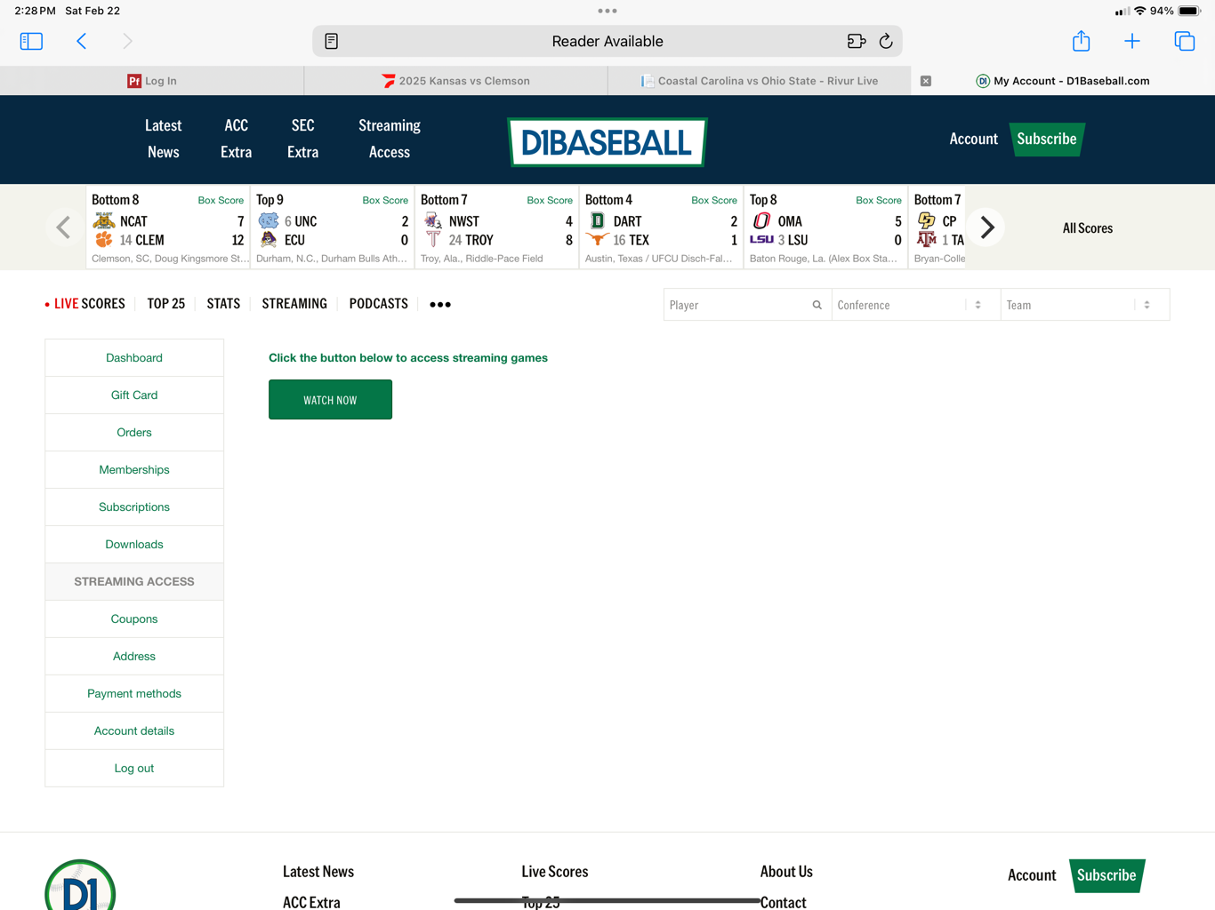
Task: Open SEC Extra in site header
Action: 303,139
